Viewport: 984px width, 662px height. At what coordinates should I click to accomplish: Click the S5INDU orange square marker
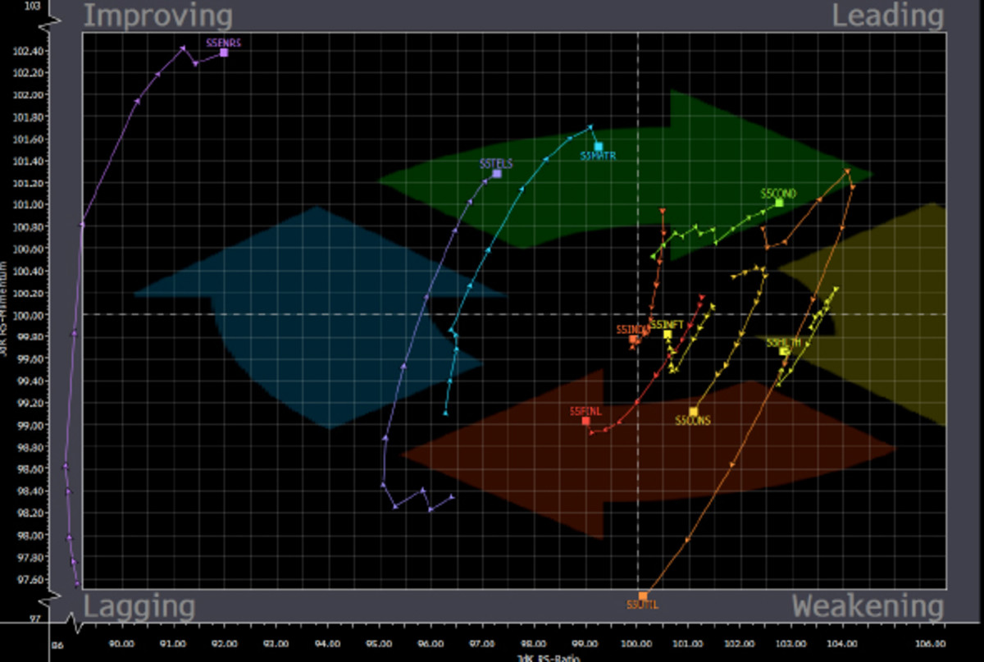(x=633, y=340)
